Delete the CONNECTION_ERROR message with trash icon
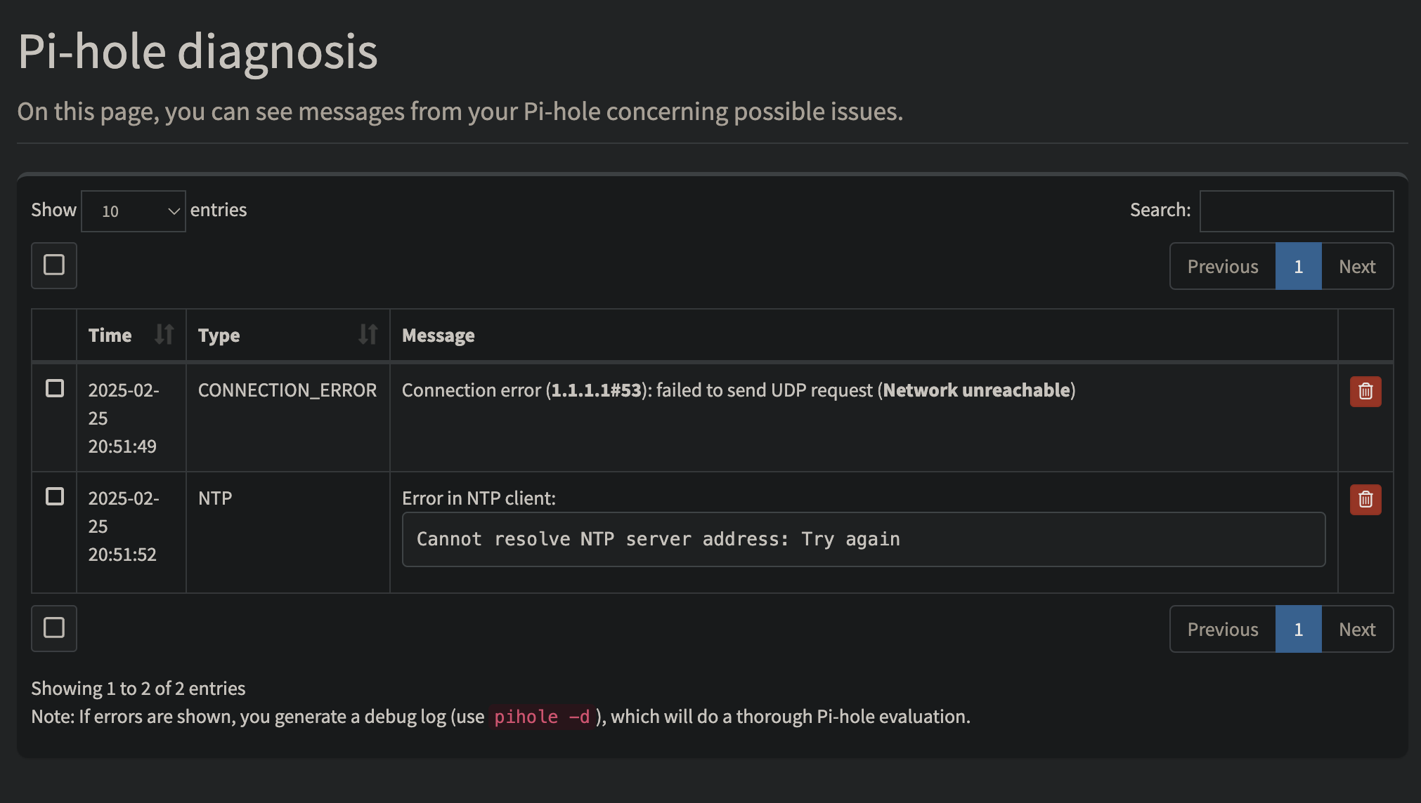Screen dimensions: 1421x803 click(x=1365, y=391)
